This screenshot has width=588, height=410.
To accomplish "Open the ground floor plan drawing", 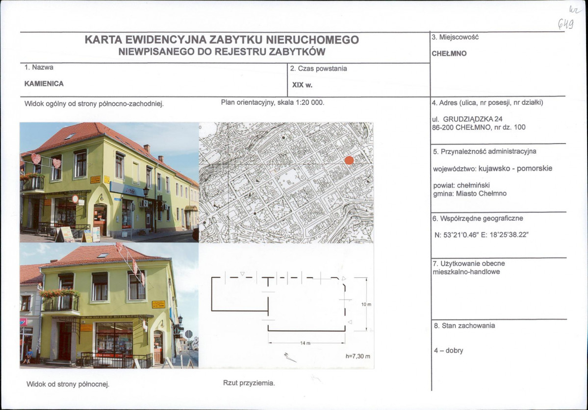I will pos(286,306).
